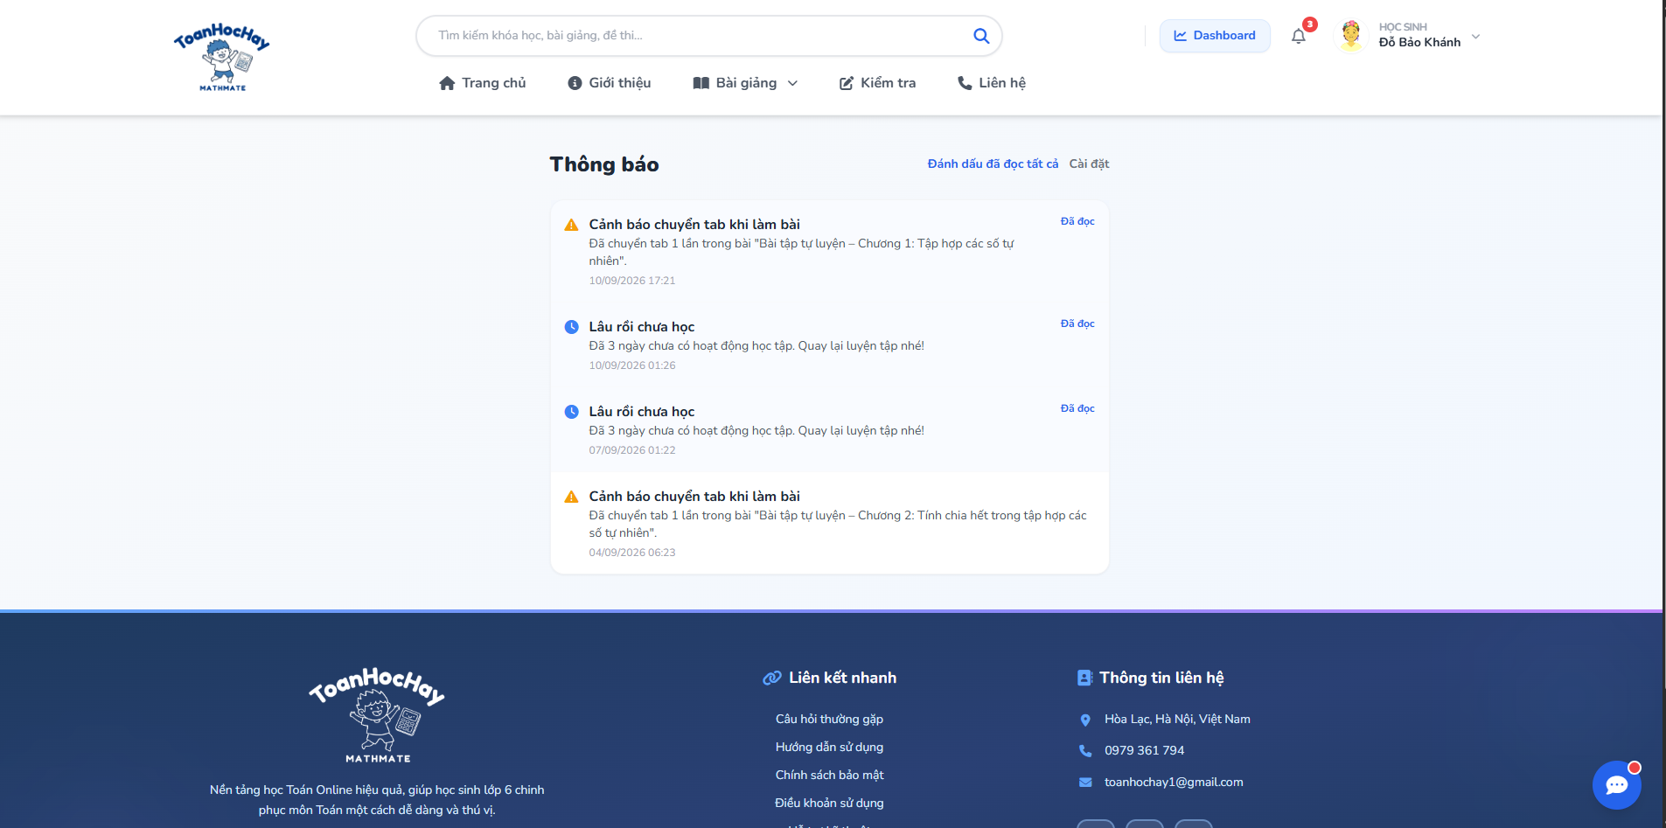The height and width of the screenshot is (828, 1666).
Task: Click Đã đọc on the Chương 1 tab warning
Action: tap(1077, 221)
